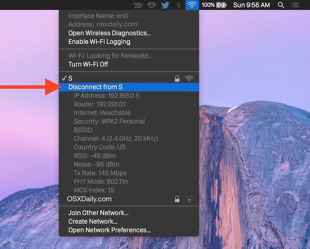Click Channel: 4 (2.4 GHz, 20 MHz)
The image size is (310, 249).
pos(116,139)
